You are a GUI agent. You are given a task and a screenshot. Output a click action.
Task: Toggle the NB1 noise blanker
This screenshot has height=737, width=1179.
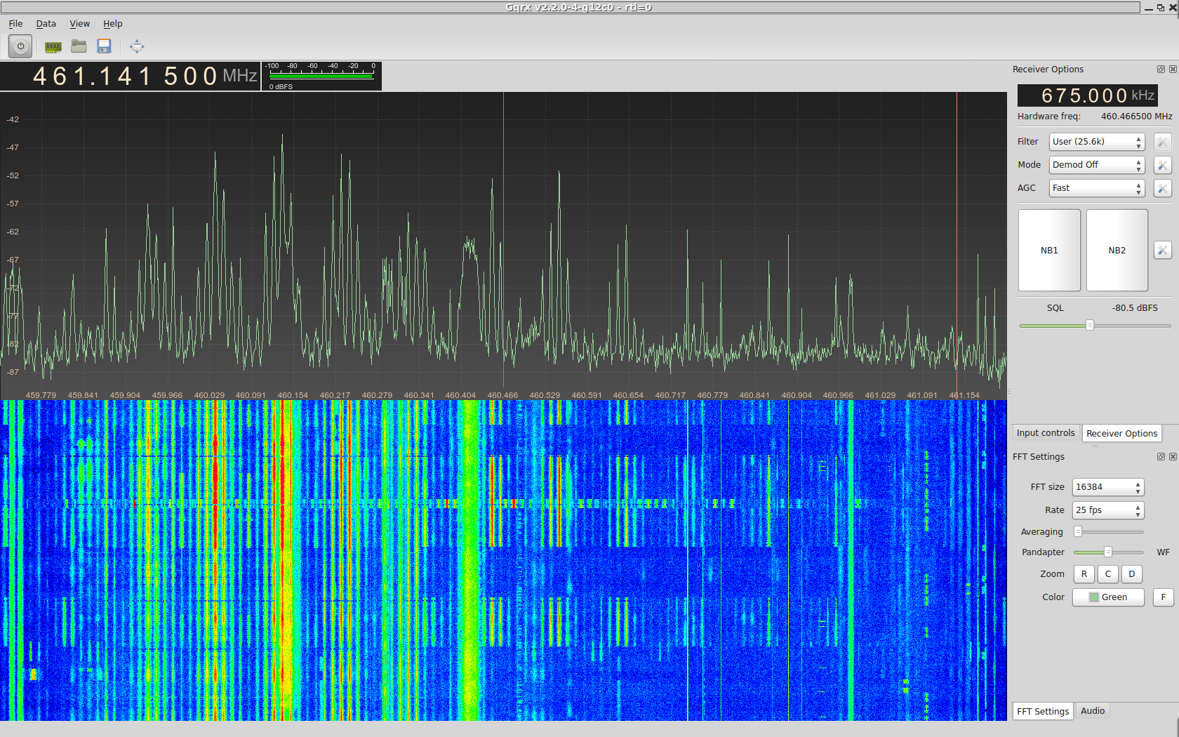pos(1049,251)
